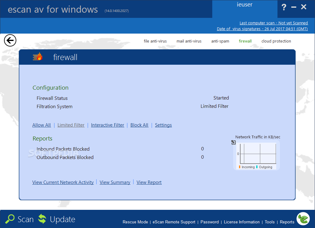
Task: Click Last computer scan link
Action: click(273, 23)
